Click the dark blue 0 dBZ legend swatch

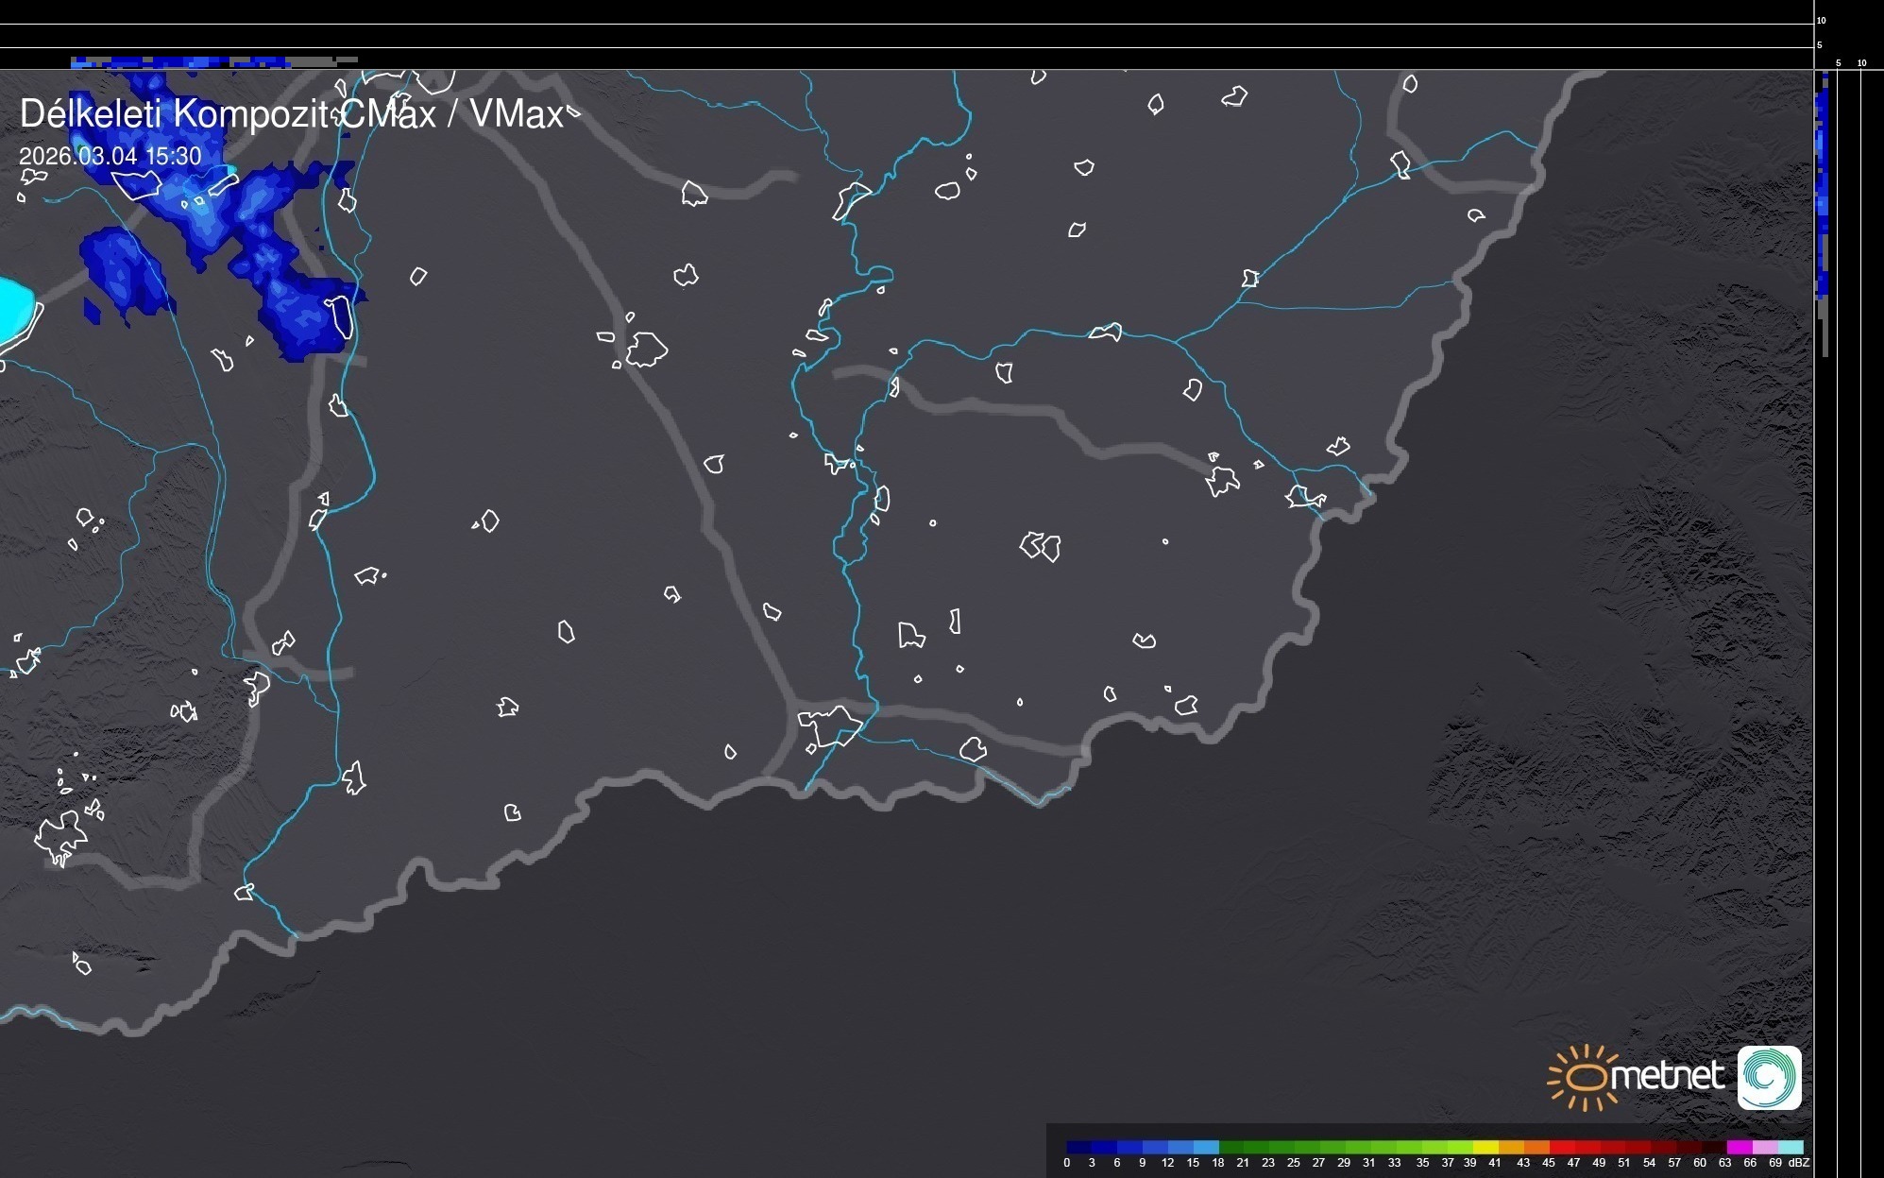[1078, 1148]
